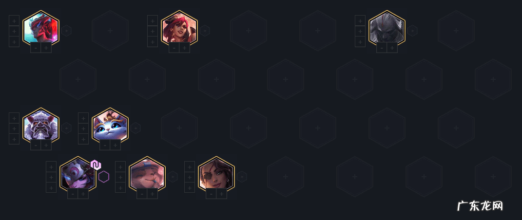Click the pink chain-link emblem badge
522x220 pixels.
(96, 165)
